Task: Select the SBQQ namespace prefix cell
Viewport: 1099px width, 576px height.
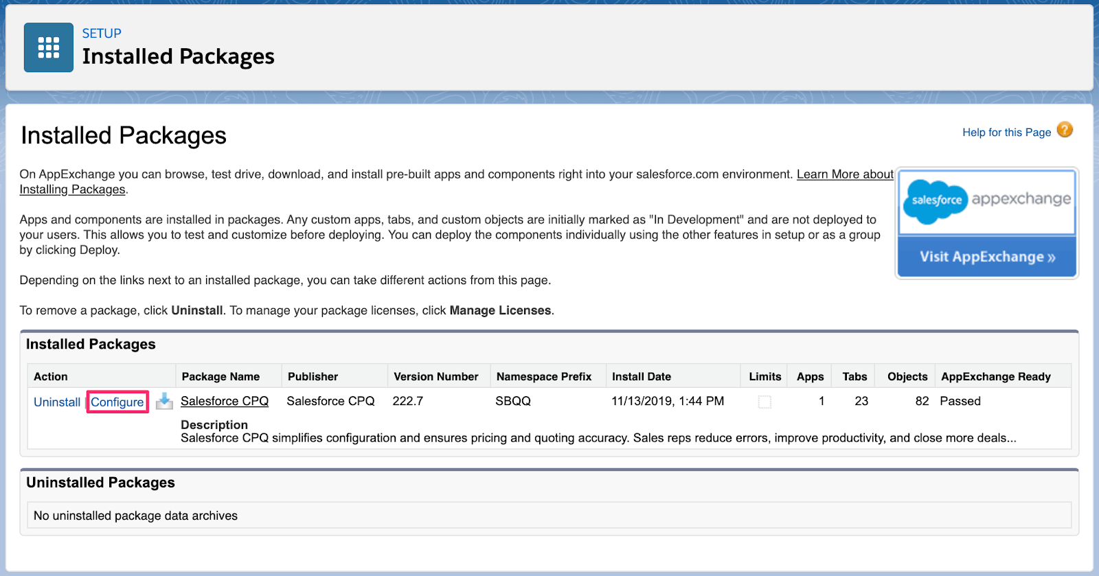Action: (513, 401)
